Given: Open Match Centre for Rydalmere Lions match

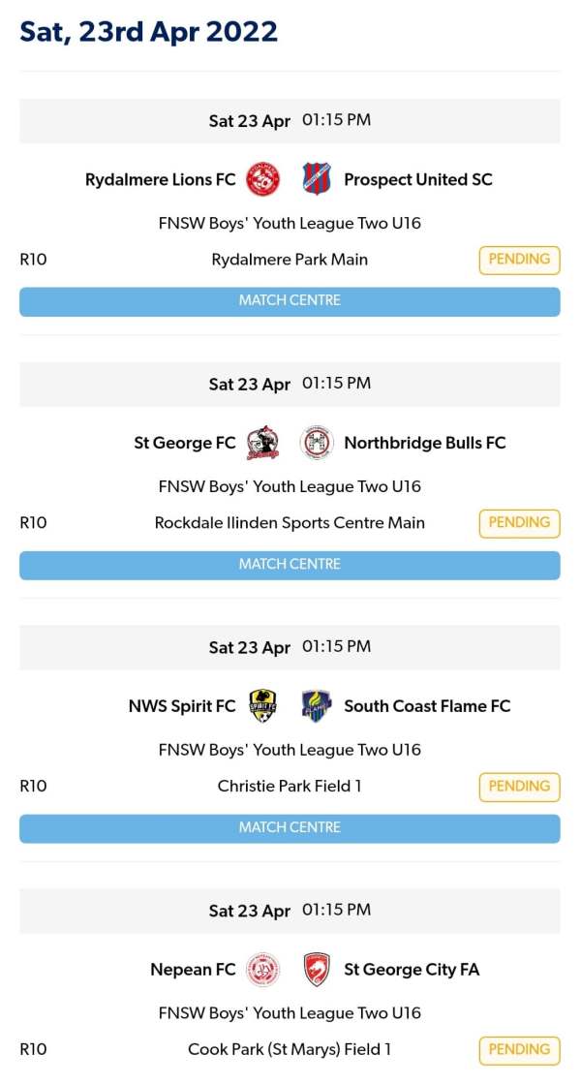Looking at the screenshot, I should coord(290,301).
